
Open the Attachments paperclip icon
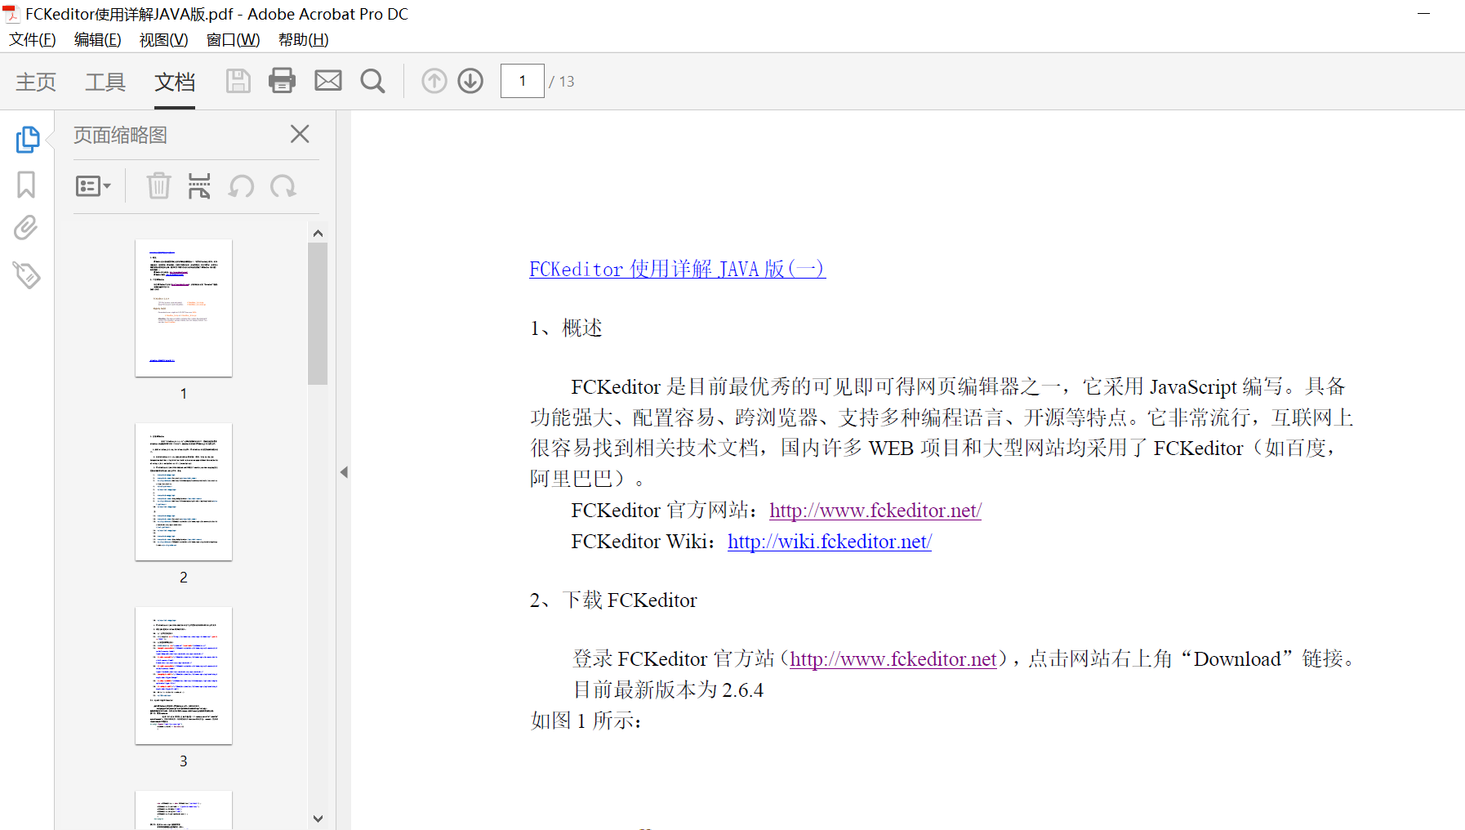click(26, 228)
